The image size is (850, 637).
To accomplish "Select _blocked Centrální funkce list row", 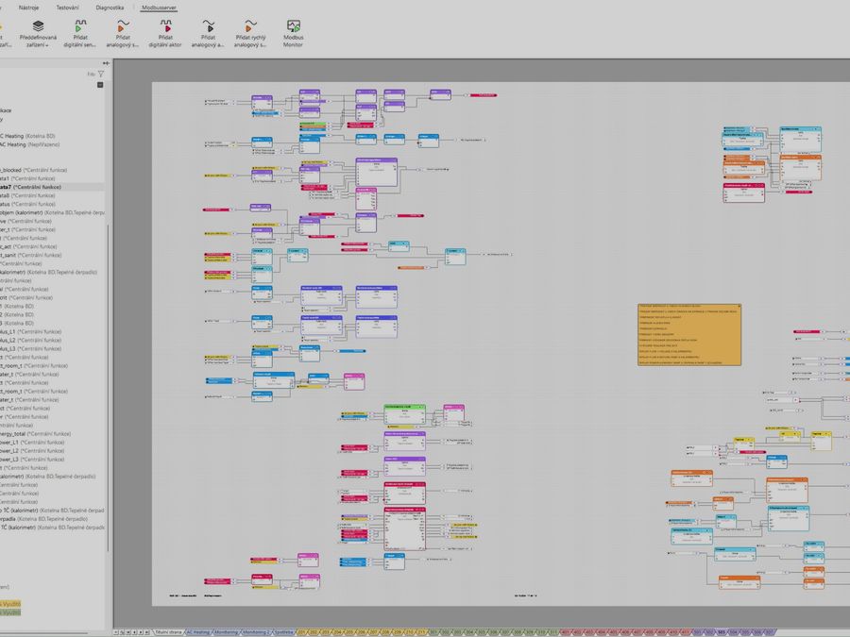I will [52, 170].
